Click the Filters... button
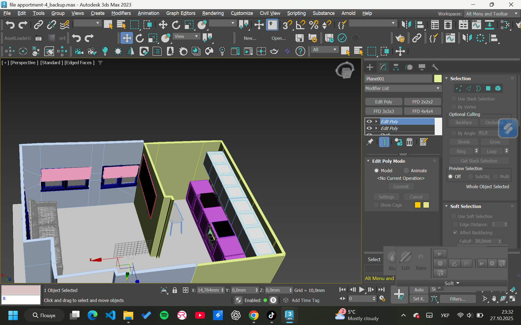 458,299
